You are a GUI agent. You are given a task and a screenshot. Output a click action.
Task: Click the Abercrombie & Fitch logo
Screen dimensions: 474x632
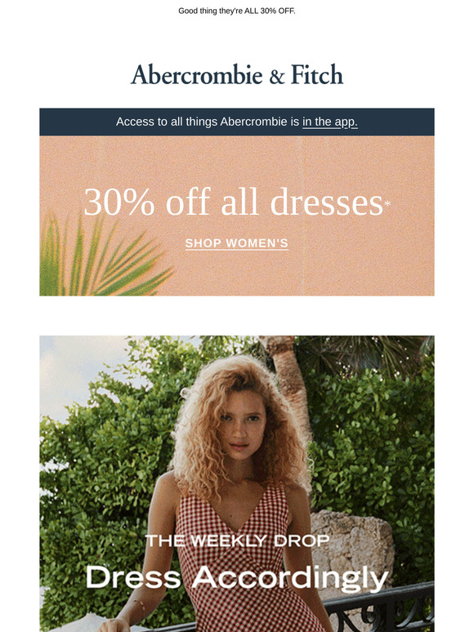coord(237,75)
